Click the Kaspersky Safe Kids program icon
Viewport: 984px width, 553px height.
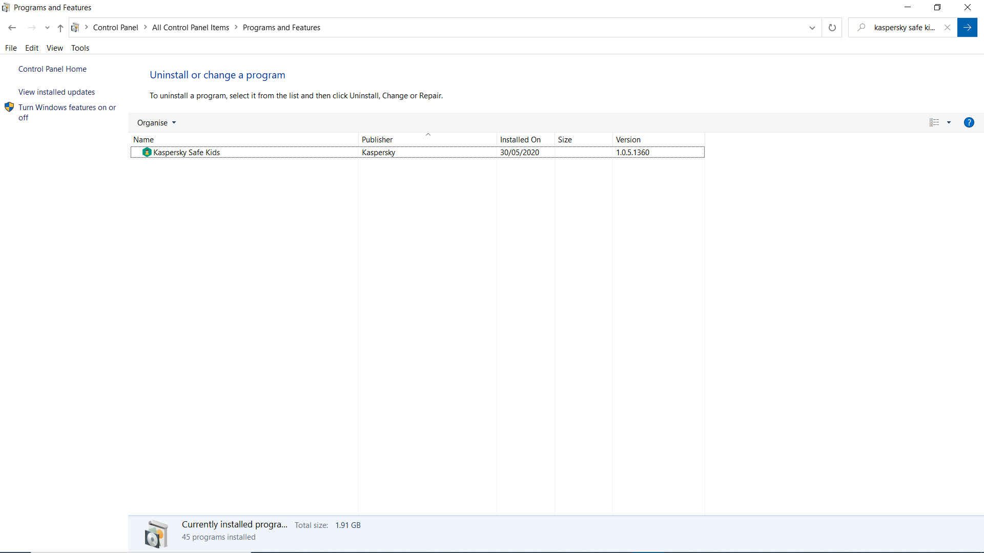coord(147,153)
